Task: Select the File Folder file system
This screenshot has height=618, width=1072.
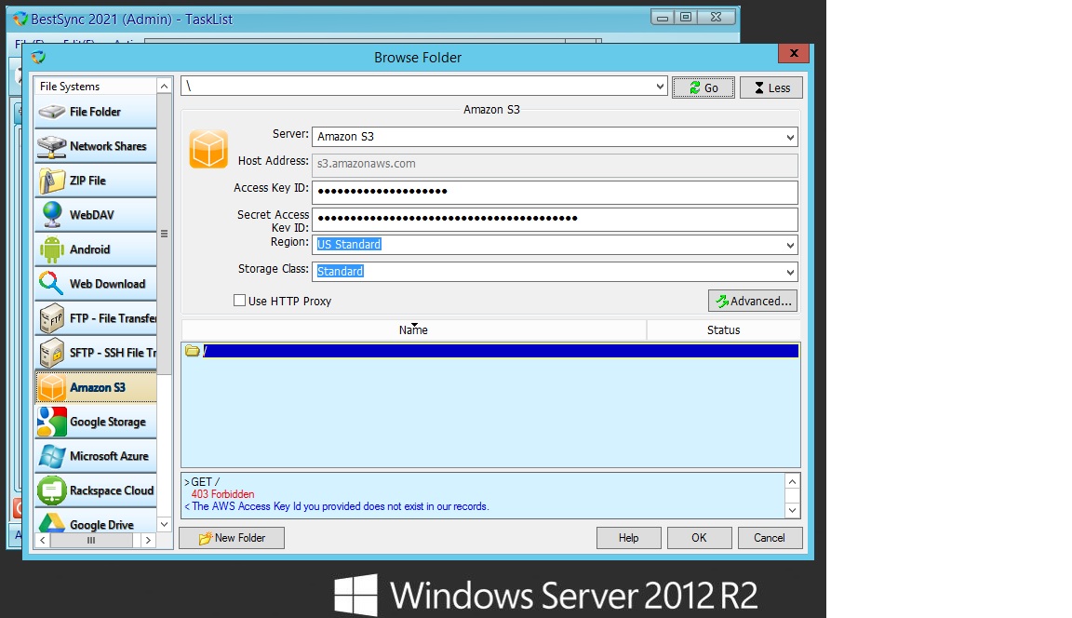Action: pos(96,112)
